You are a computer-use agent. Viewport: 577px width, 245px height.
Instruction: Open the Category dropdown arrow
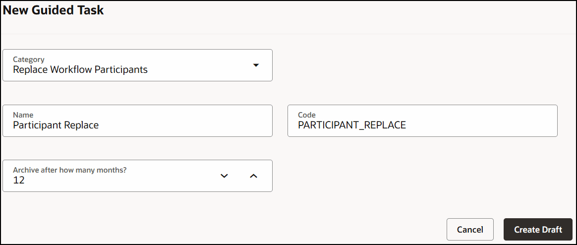[x=256, y=65]
